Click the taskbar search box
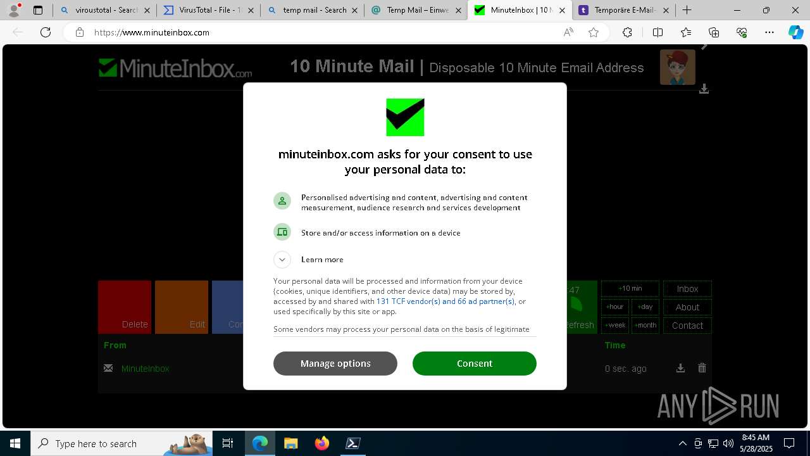This screenshot has height=456, width=810. pos(121,443)
